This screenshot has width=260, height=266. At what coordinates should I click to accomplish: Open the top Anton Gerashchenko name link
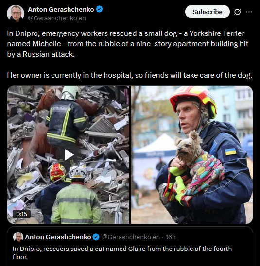(x=61, y=10)
